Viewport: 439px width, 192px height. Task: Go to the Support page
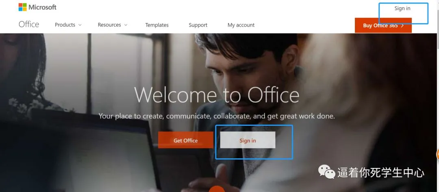[198, 25]
